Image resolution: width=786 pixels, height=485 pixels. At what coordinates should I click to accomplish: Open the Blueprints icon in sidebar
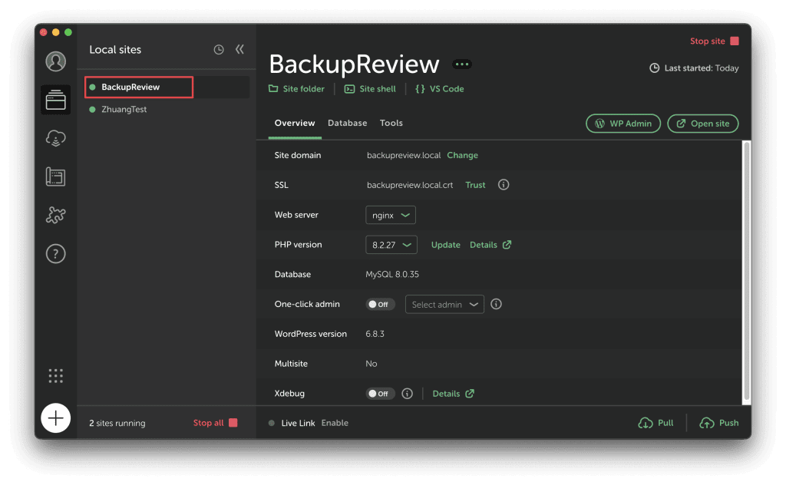coord(55,177)
